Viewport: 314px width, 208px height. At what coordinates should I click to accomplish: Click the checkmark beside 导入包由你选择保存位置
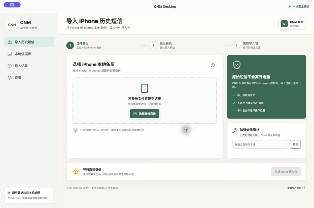(x=234, y=110)
